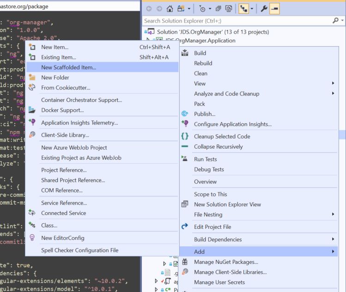Click Manage User Secrets

(259, 282)
